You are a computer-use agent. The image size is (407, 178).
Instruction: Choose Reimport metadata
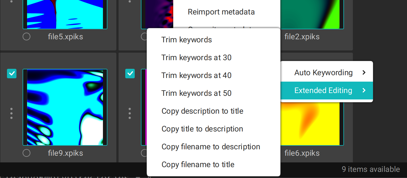221,12
